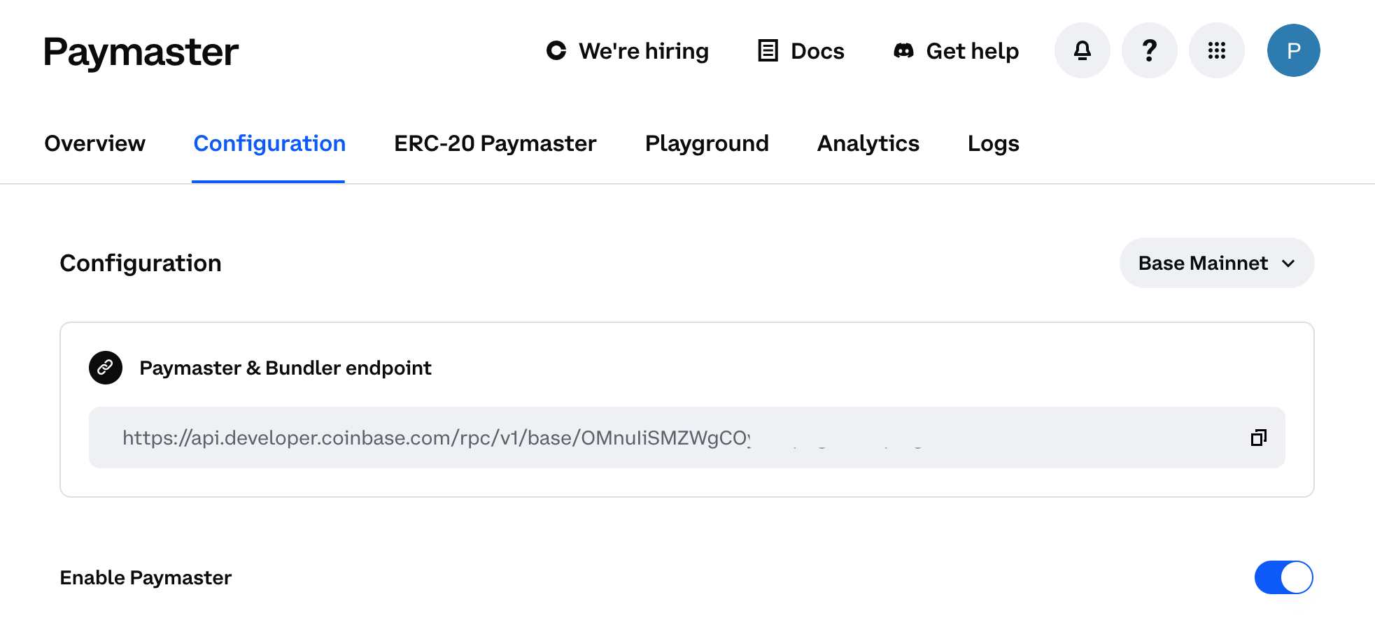Click the Discord icon beside Get help
This screenshot has height=627, width=1375.
903,50
